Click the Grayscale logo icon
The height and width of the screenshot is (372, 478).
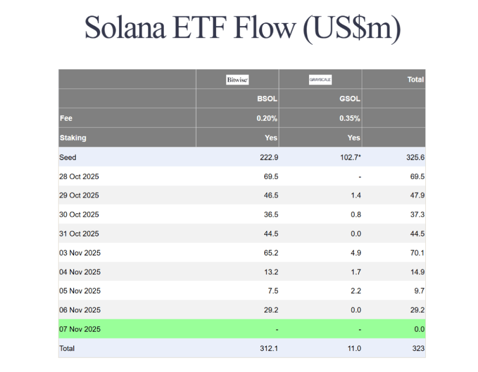pyautogui.click(x=320, y=80)
